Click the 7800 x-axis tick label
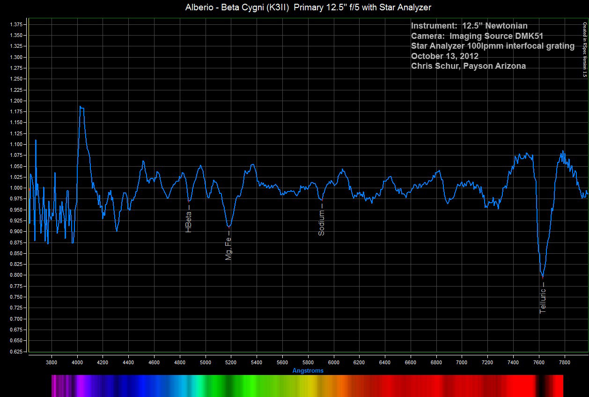This screenshot has width=589, height=397. pyautogui.click(x=564, y=362)
